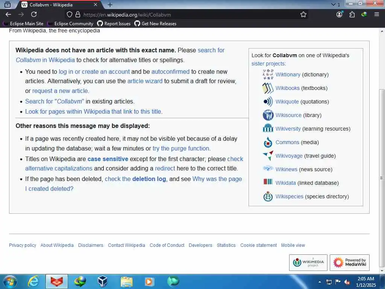
Task: Click the Commons logo icon
Action: [x=268, y=142]
